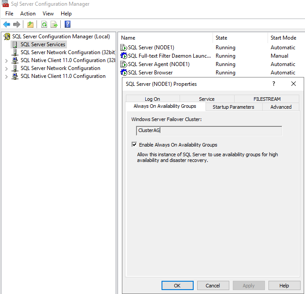Screen dimensions: 305x294
Task: Expand the SQL Server Network Configuration node
Action: (x=7, y=69)
